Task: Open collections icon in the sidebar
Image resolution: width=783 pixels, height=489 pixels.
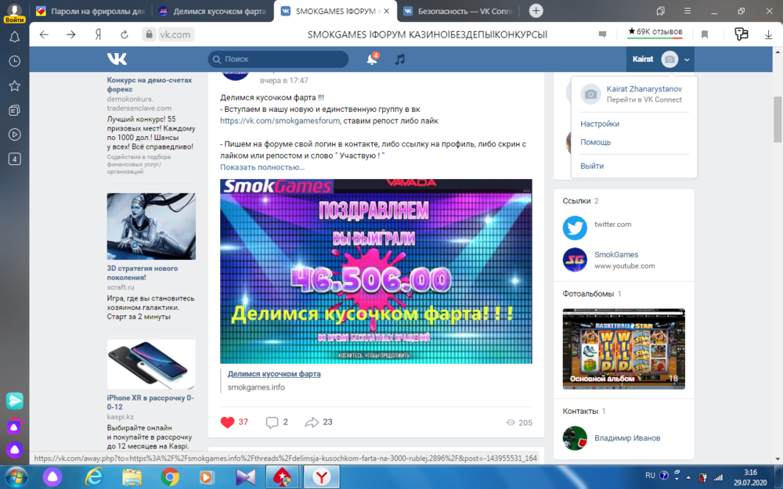Action: click(x=14, y=110)
